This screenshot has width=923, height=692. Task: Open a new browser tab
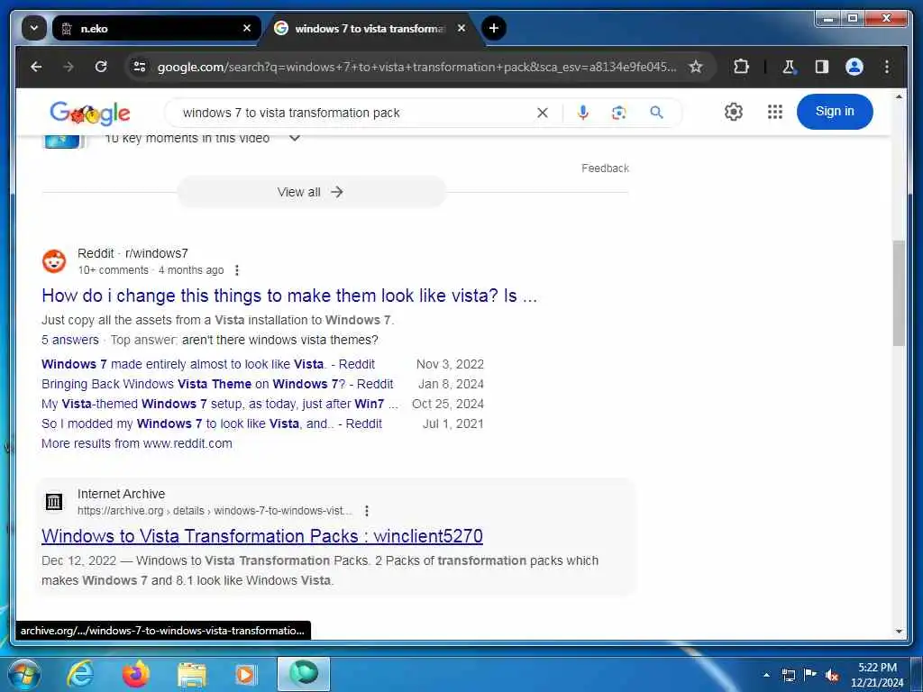tap(494, 28)
